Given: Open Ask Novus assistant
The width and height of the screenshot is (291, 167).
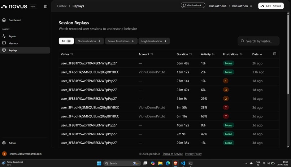Looking at the screenshot, I should tap(271, 6).
